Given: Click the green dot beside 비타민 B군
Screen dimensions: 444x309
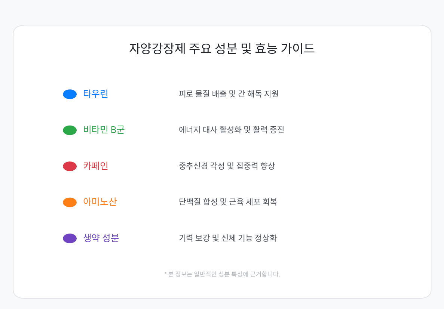Looking at the screenshot, I should pos(70,130).
